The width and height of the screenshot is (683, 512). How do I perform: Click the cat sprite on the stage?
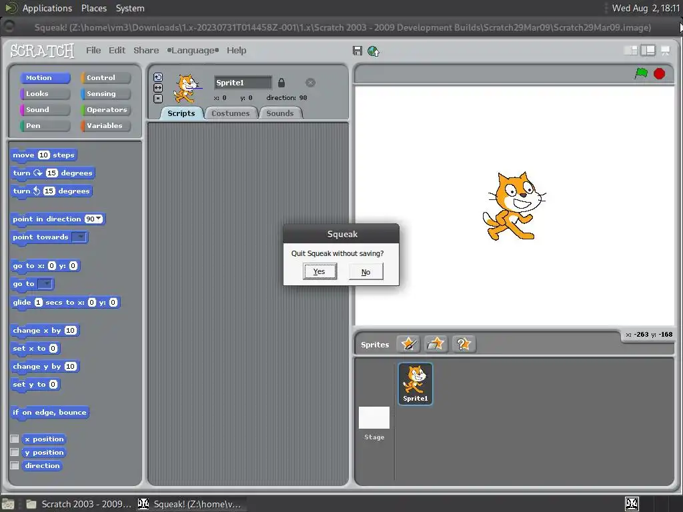514,206
